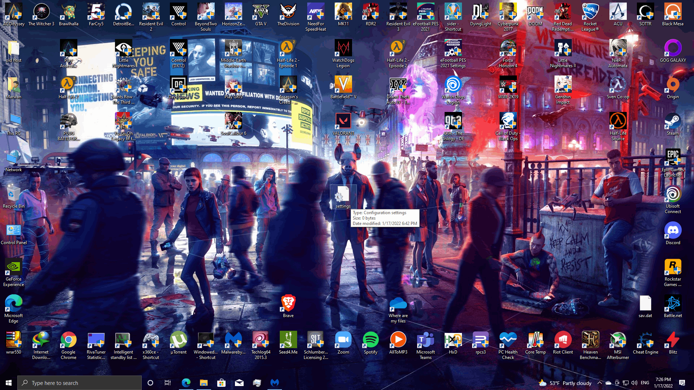
Task: Open the volume control in the tray
Action: 634,383
